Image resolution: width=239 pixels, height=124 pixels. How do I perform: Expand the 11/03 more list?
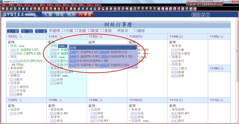click(146, 54)
